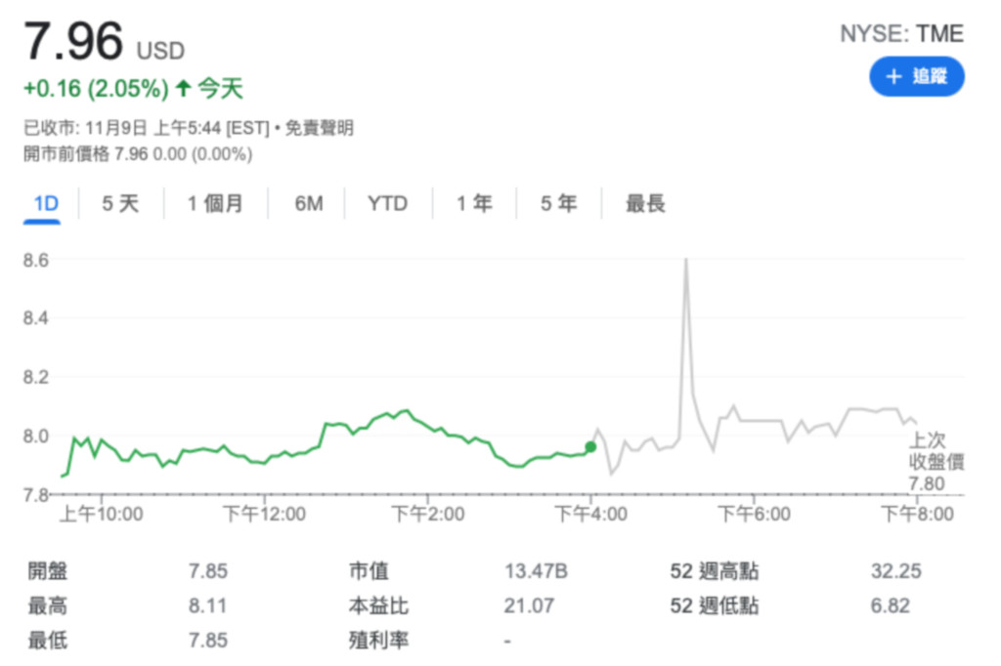Click the green closing-price dot on chart

pos(589,447)
